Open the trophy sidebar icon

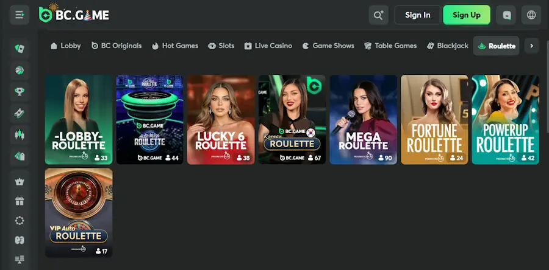tap(20, 91)
